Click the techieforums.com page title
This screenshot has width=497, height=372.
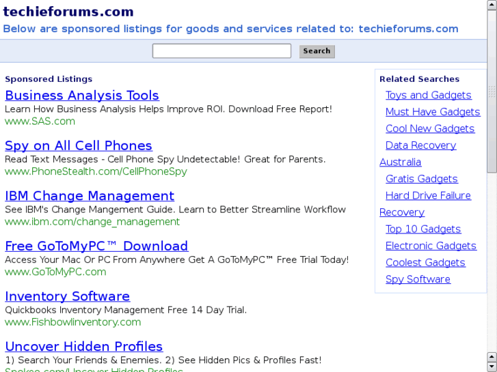[x=68, y=12]
